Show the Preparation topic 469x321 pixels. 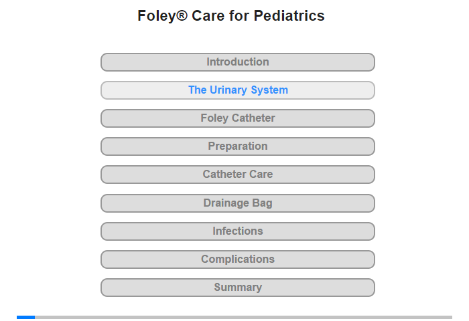[x=237, y=146]
